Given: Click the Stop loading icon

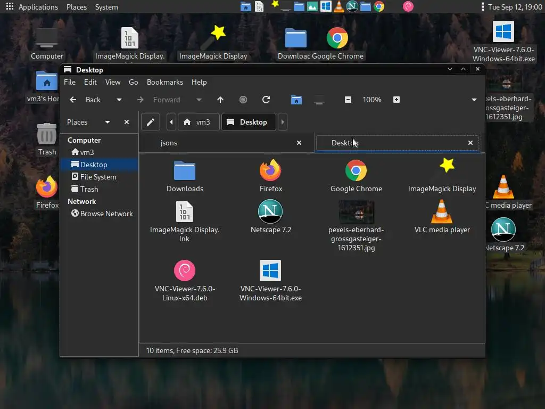Looking at the screenshot, I should (243, 100).
